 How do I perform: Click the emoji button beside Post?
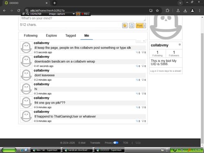coord(125,25)
